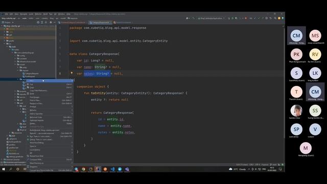Click the Git push arrow icon
This screenshot has width=327, height=184.
(x=263, y=18)
